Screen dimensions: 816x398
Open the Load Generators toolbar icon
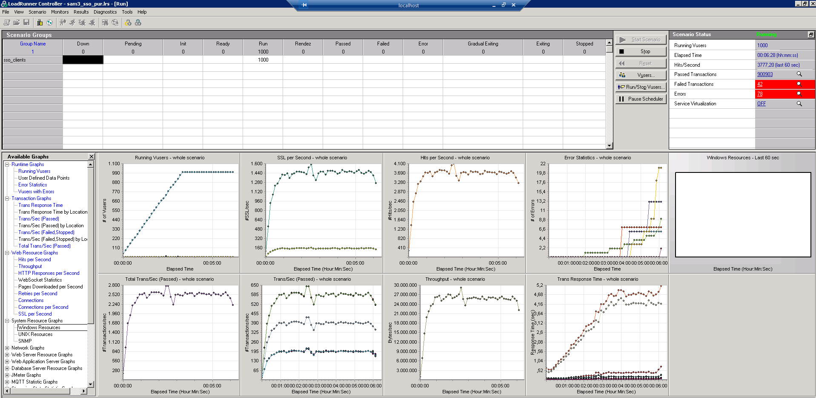39,23
